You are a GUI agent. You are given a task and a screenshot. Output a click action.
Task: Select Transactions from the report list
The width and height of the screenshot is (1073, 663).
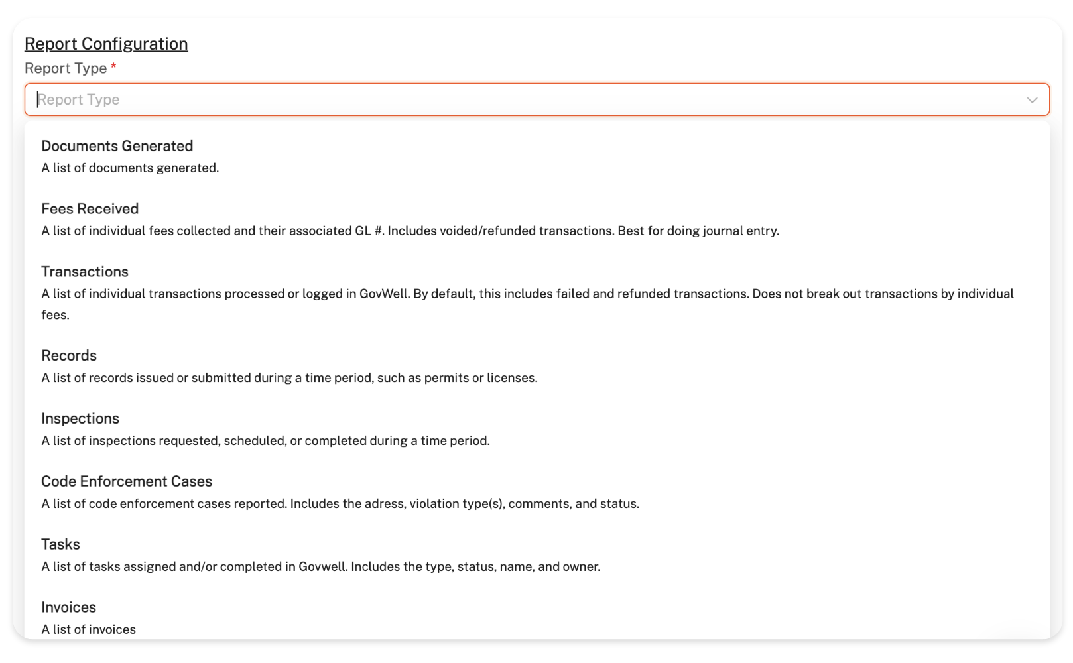[85, 272]
